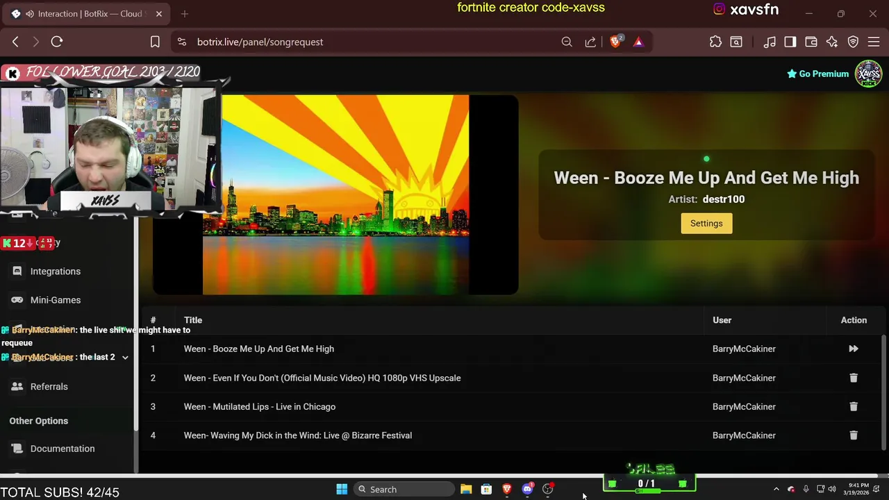Viewport: 889px width, 500px height.
Task: Click the Action column header
Action: coord(854,320)
